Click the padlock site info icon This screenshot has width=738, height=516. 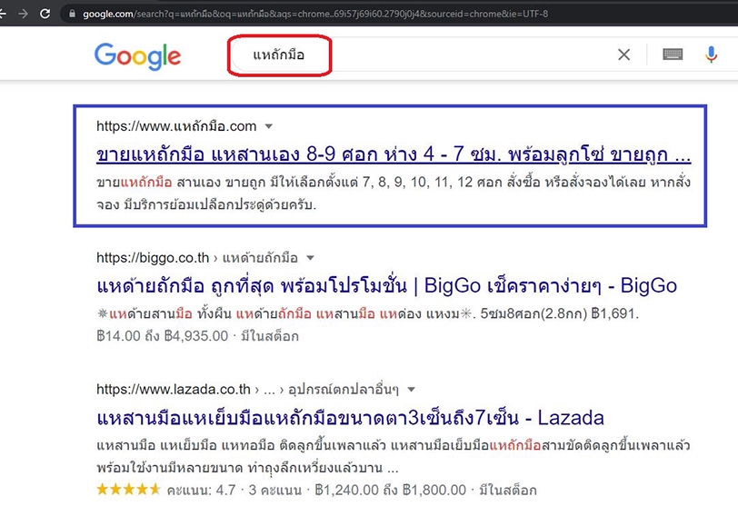(x=72, y=14)
